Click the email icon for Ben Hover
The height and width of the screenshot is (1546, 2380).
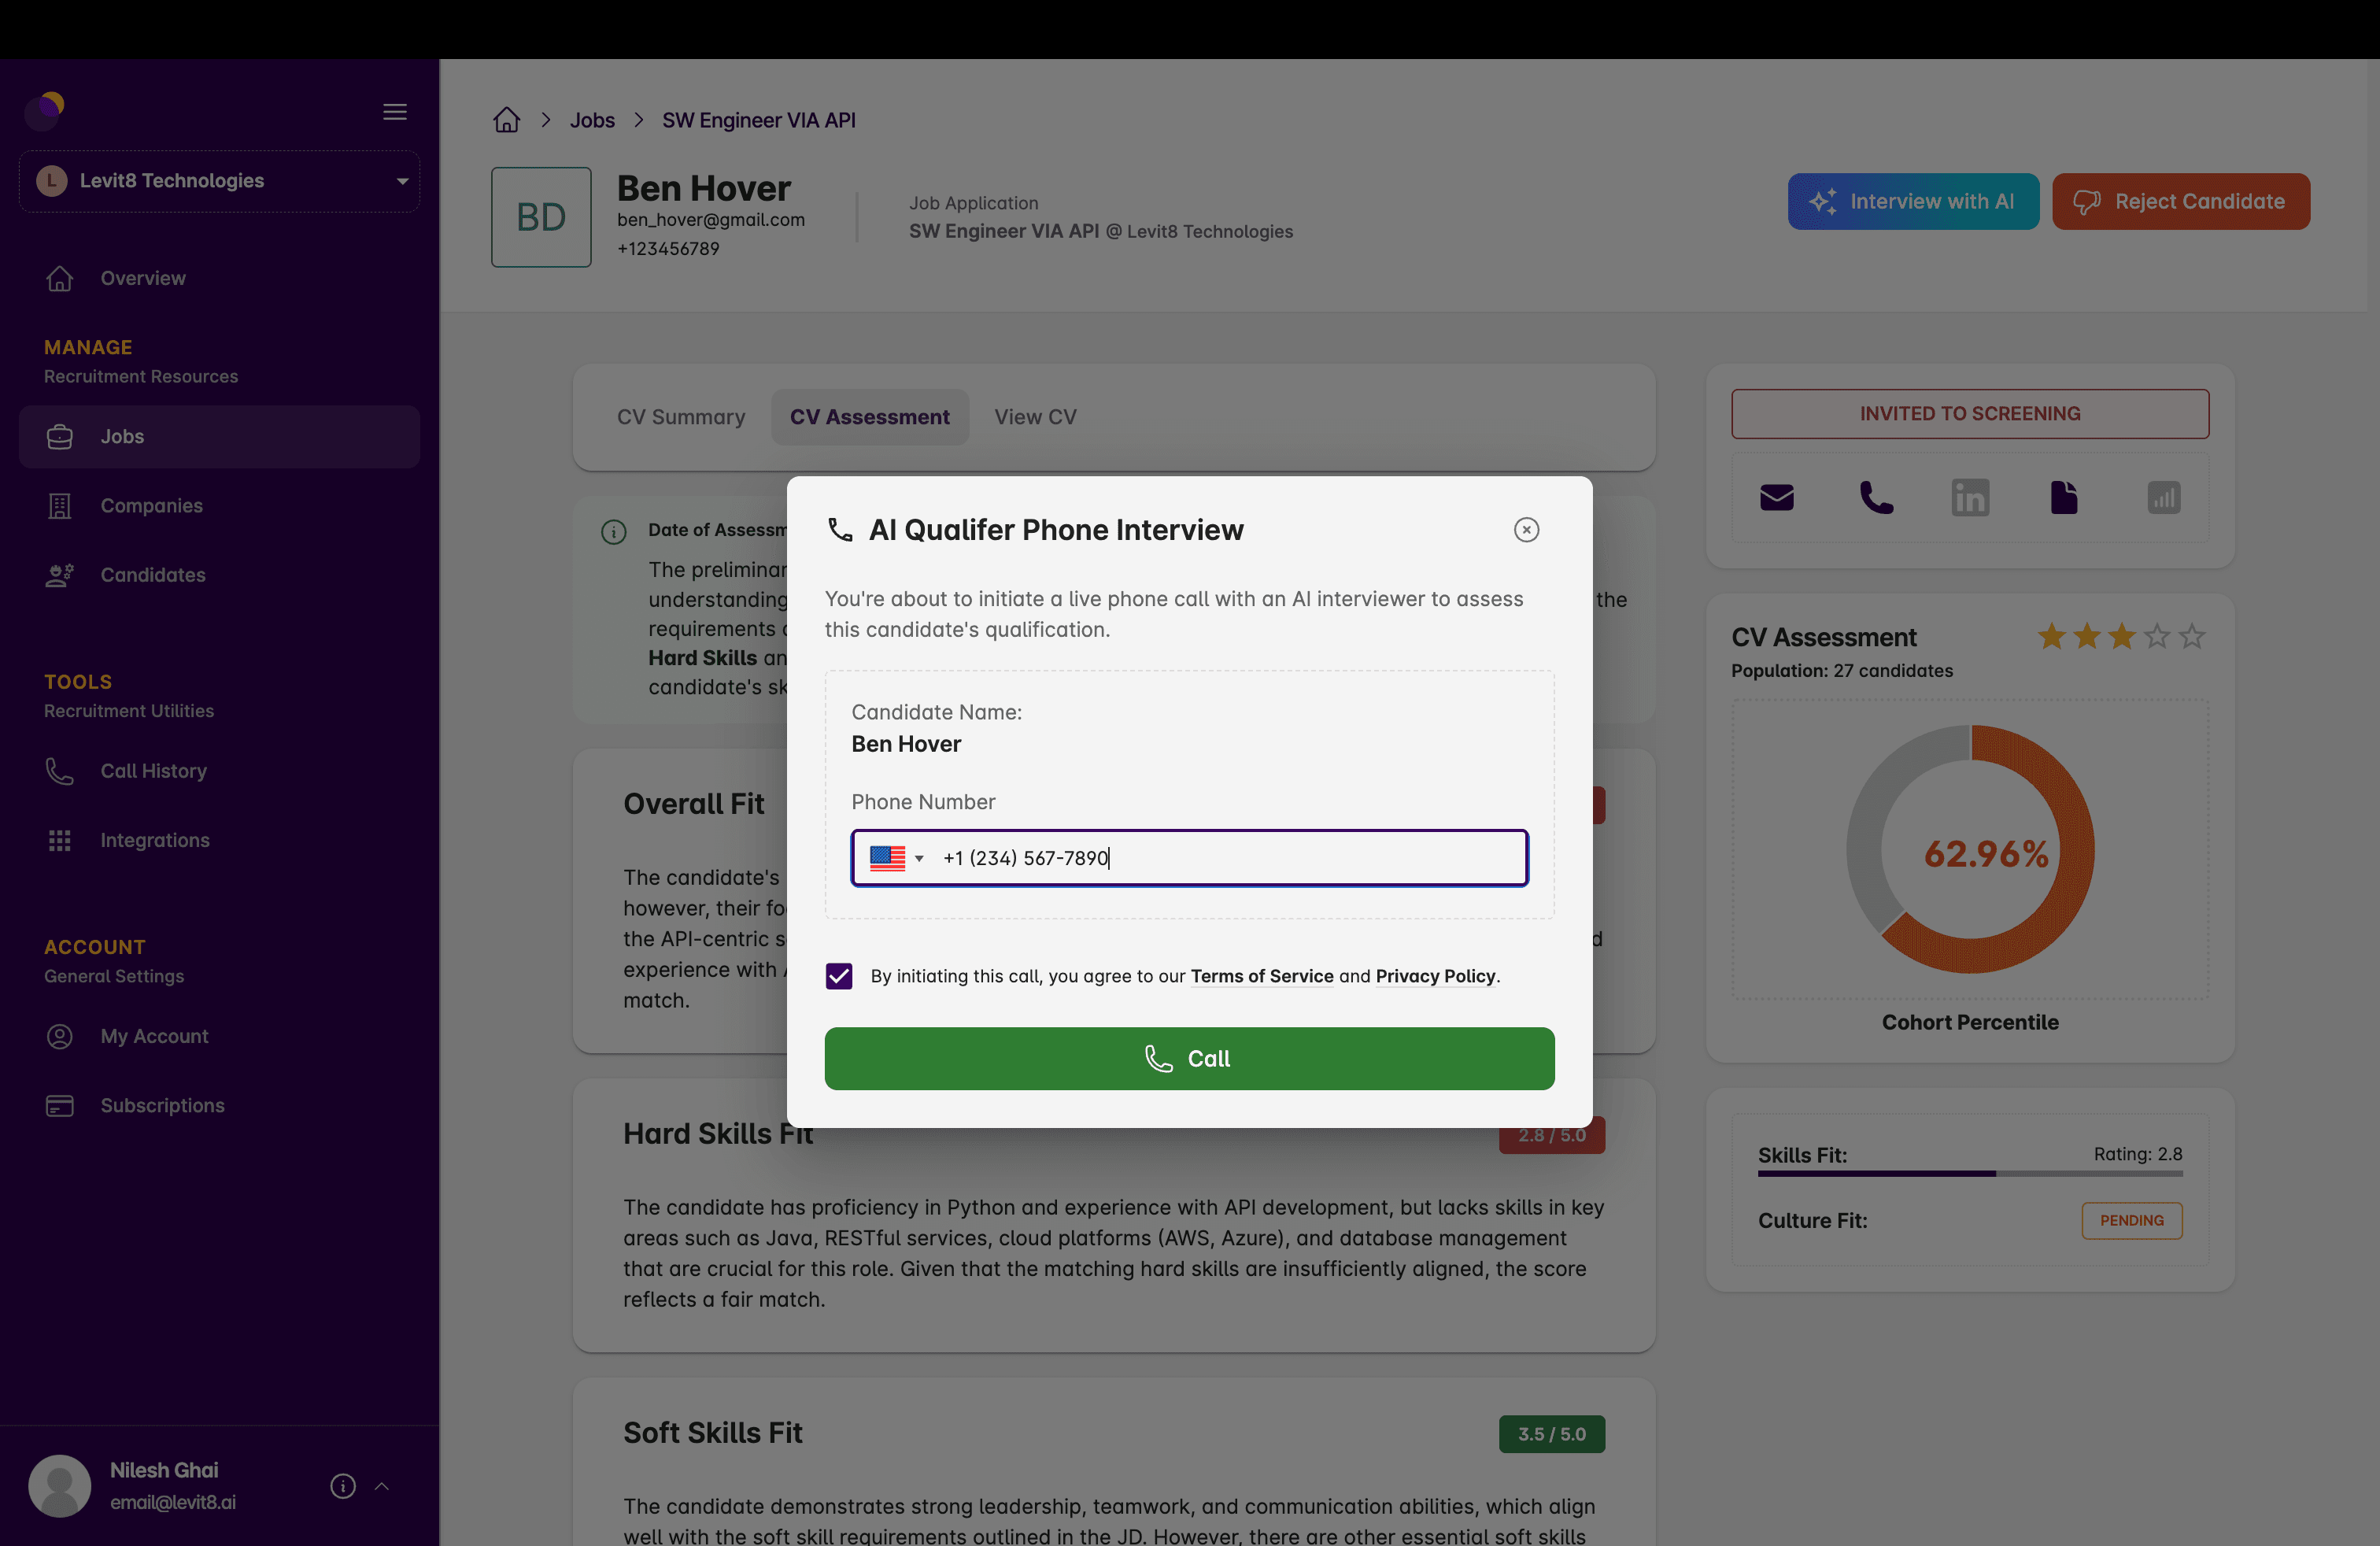click(1776, 497)
